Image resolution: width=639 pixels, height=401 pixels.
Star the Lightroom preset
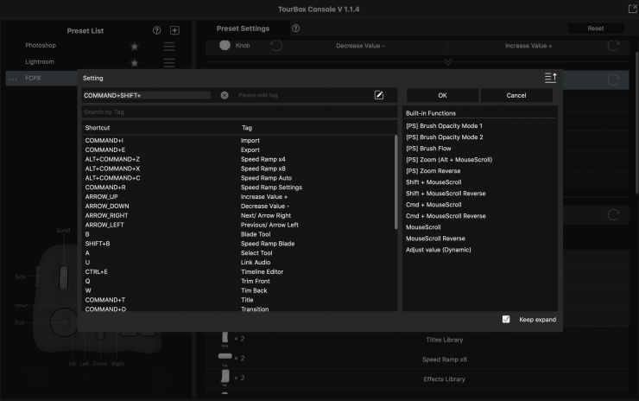134,63
